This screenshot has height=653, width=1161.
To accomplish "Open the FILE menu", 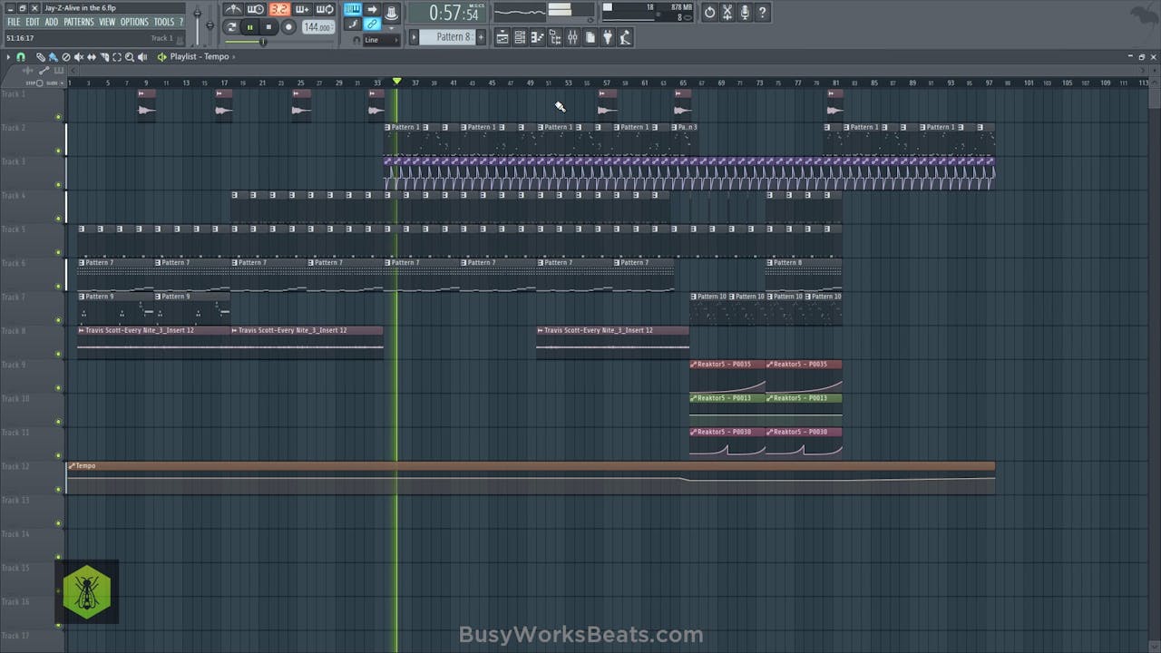I will click(14, 22).
